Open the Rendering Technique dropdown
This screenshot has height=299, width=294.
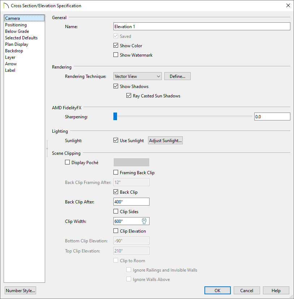click(x=138, y=76)
